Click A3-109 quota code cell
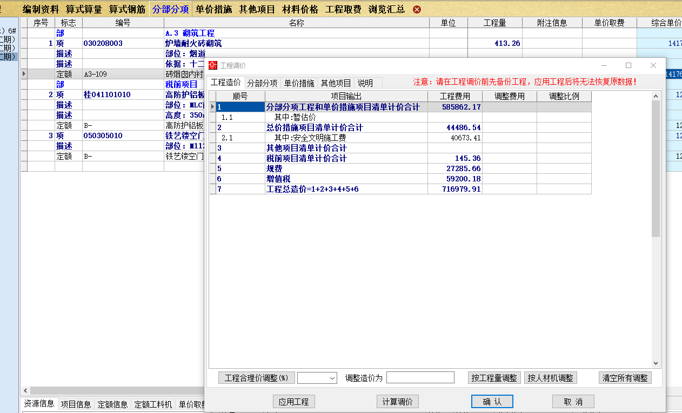682x413 pixels. tap(123, 74)
